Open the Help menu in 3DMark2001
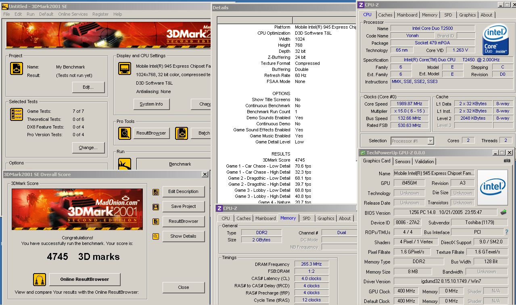Screen dimensions: 516x305 pyautogui.click(x=117, y=14)
